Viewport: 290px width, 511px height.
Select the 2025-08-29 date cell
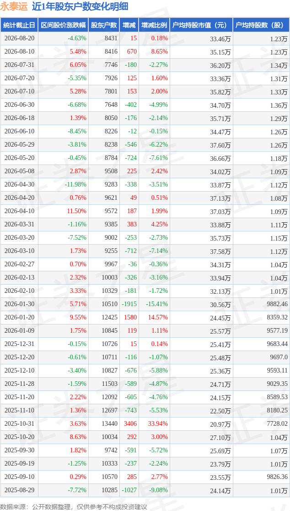pyautogui.click(x=19, y=490)
